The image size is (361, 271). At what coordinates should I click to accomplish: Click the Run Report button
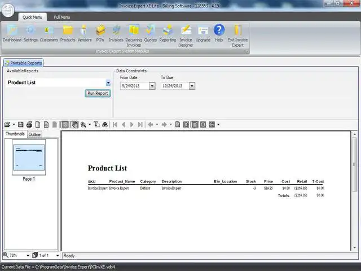tap(98, 93)
